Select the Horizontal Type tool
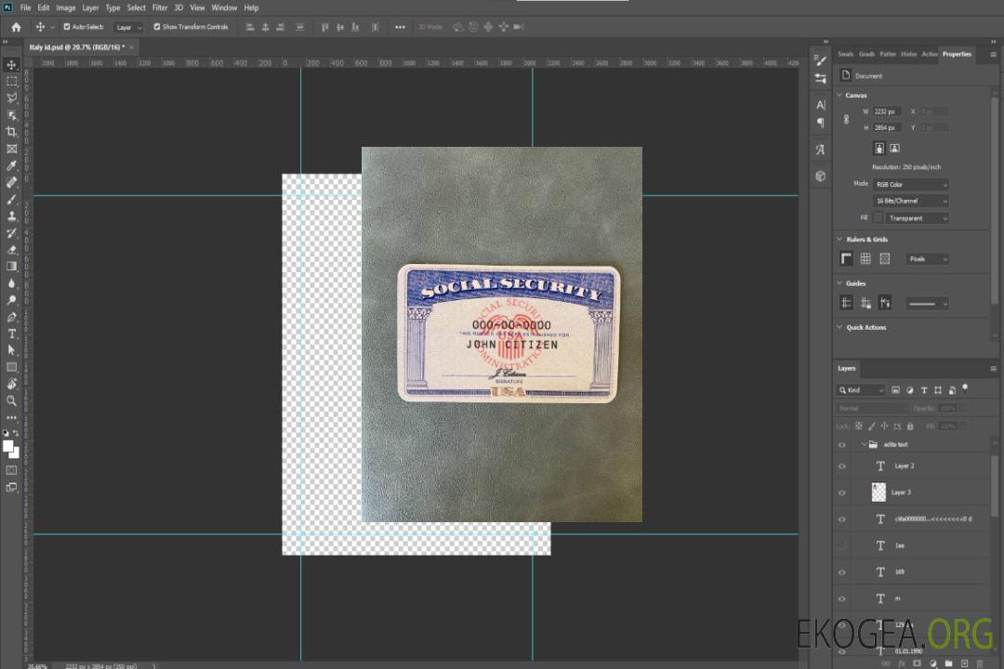 pyautogui.click(x=11, y=334)
